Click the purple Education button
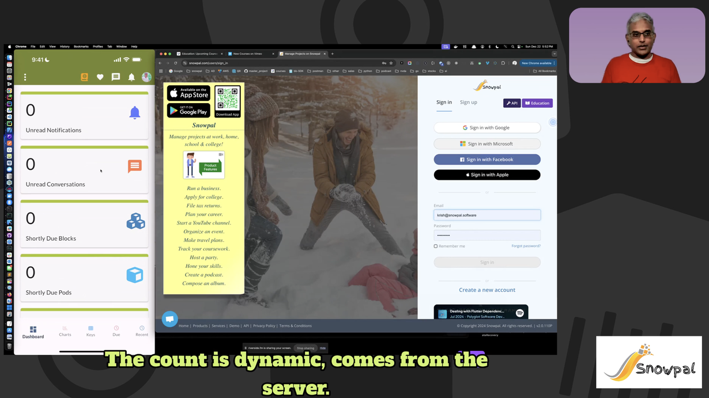The image size is (709, 398). coord(537,103)
